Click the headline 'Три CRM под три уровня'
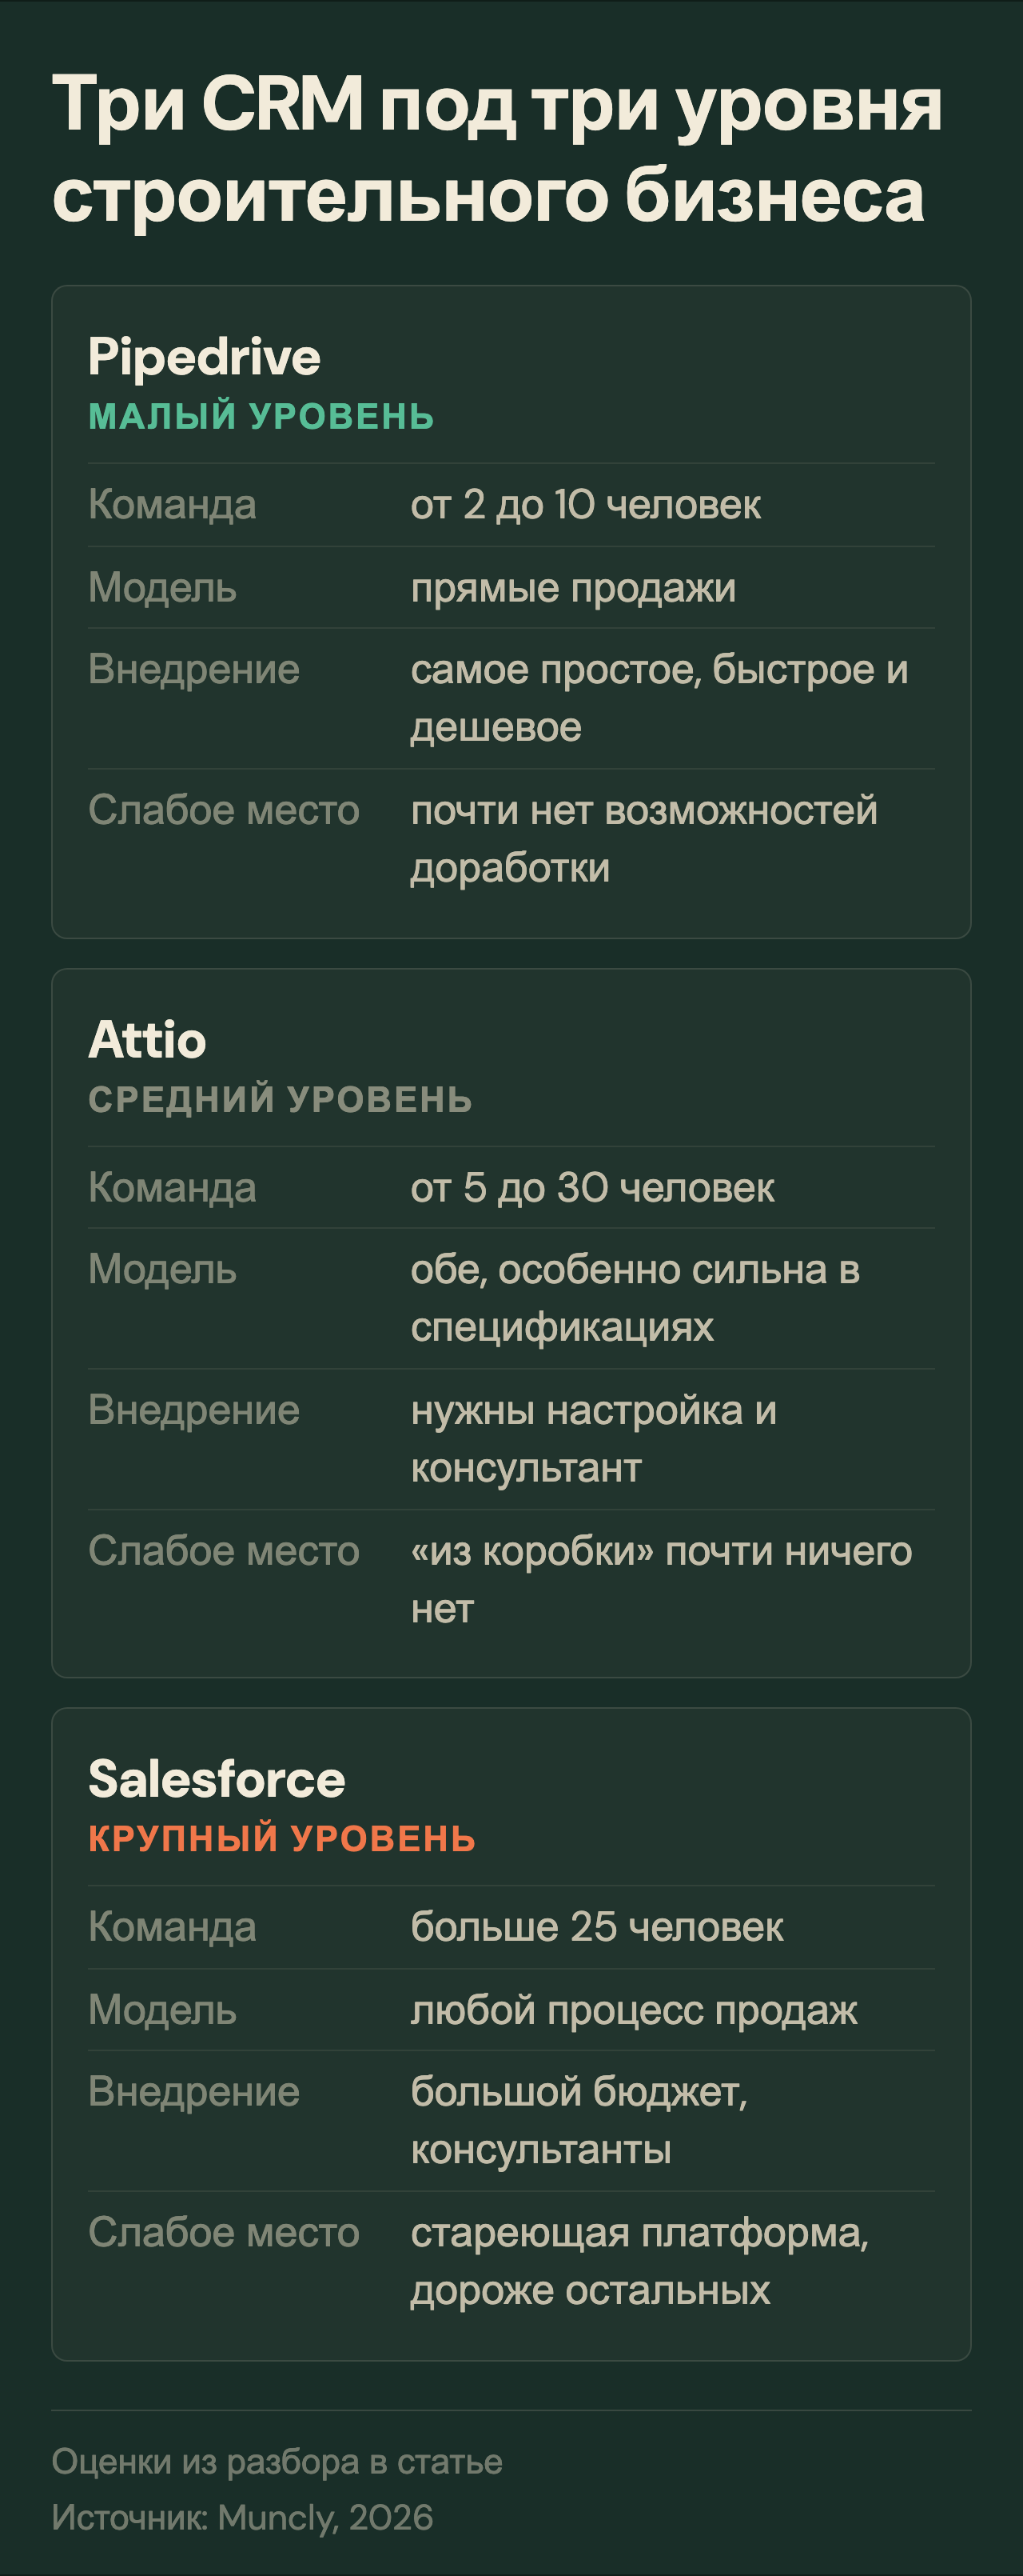 (x=497, y=105)
